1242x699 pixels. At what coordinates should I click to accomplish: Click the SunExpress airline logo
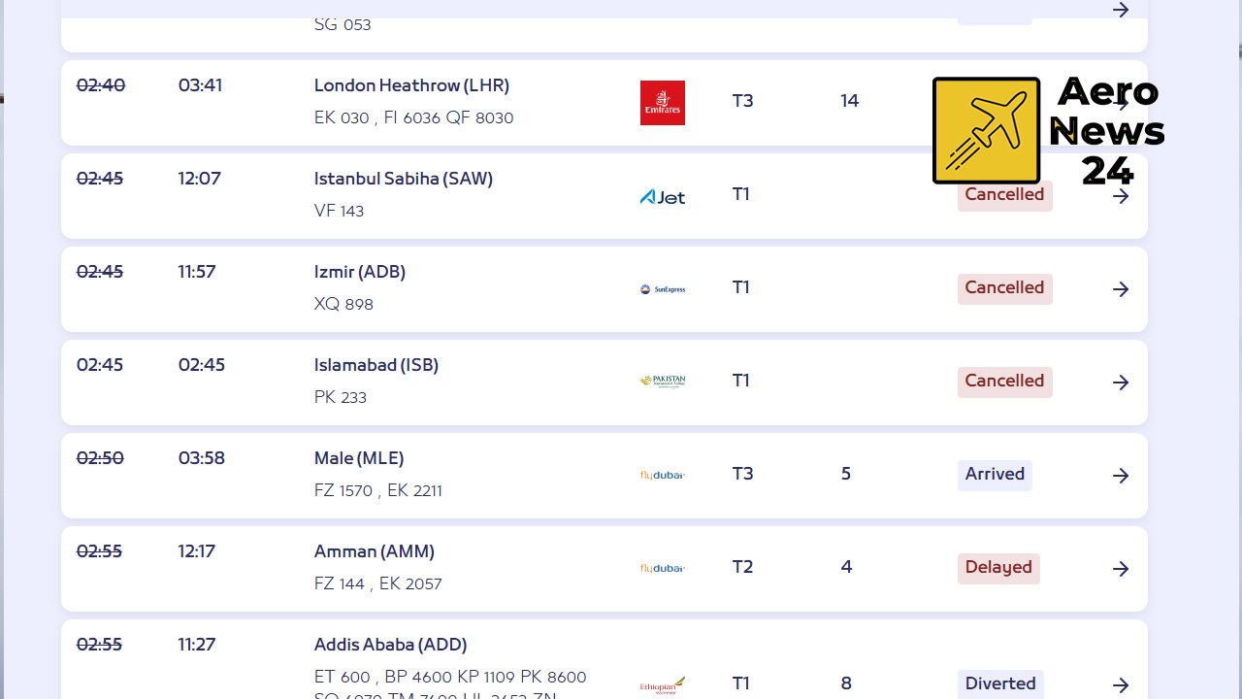[x=663, y=289]
